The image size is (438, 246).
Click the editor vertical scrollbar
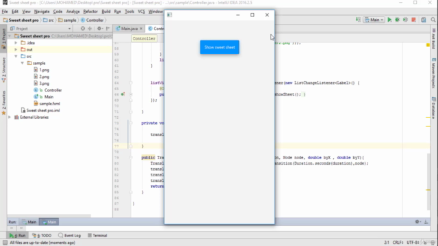pyautogui.click(x=428, y=181)
